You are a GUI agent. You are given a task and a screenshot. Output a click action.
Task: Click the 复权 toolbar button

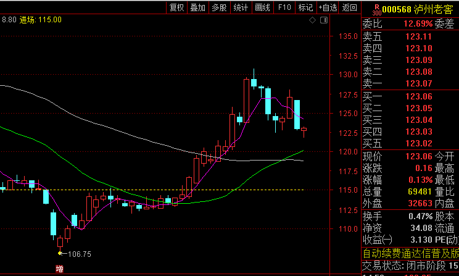(177, 7)
